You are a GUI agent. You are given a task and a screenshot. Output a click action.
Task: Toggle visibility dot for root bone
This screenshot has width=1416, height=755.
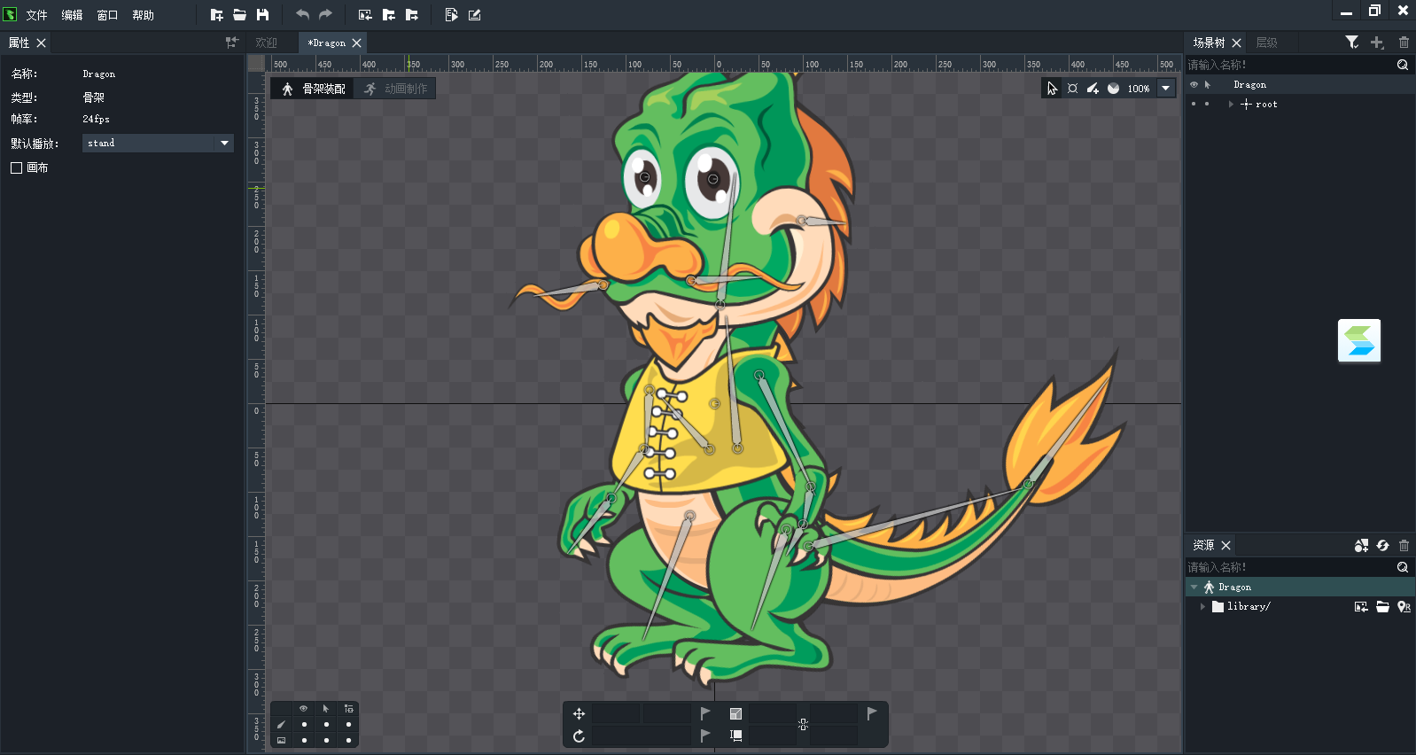(1194, 105)
